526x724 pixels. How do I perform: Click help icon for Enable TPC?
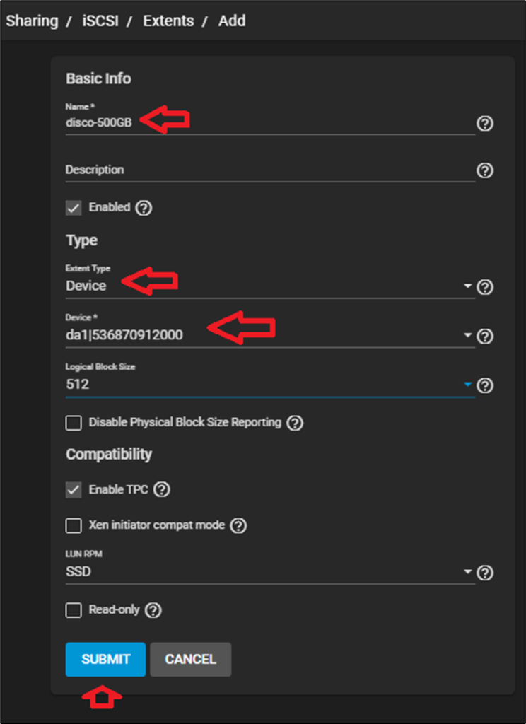(x=162, y=489)
